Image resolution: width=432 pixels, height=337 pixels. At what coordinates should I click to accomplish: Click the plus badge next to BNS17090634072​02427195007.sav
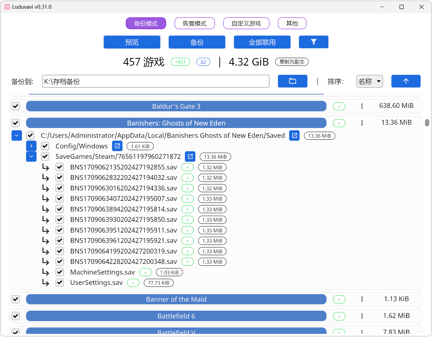187,199
